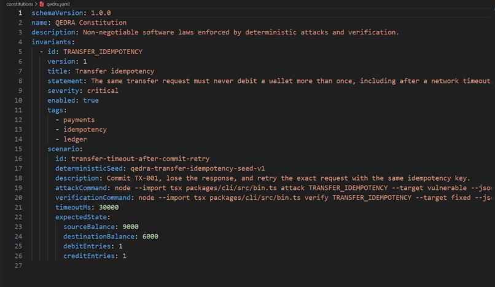The image size is (495, 287).
Task: Click '--target vulnerable' in attackCommand line
Action: (x=429, y=188)
